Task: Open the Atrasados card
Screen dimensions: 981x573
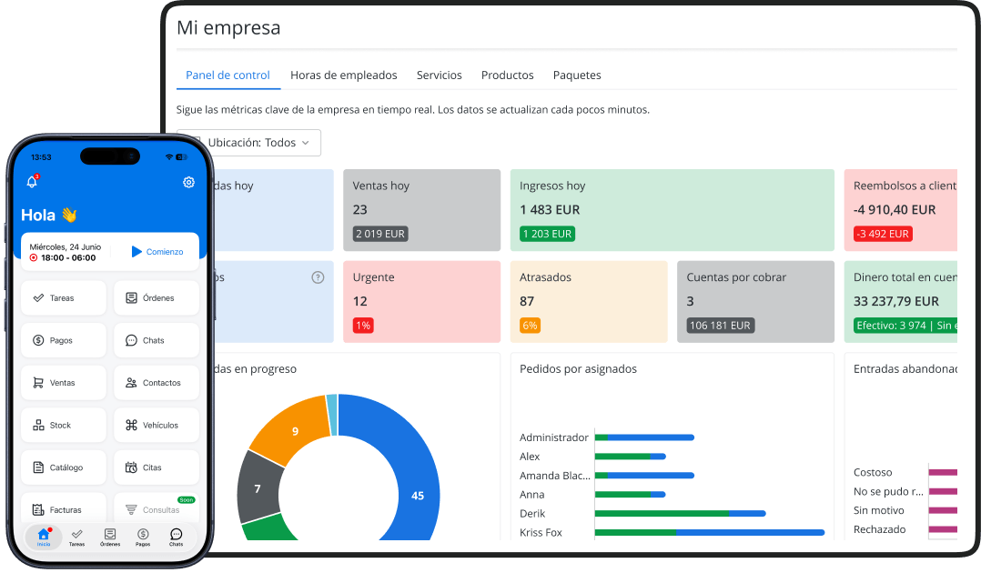Action: click(x=589, y=302)
